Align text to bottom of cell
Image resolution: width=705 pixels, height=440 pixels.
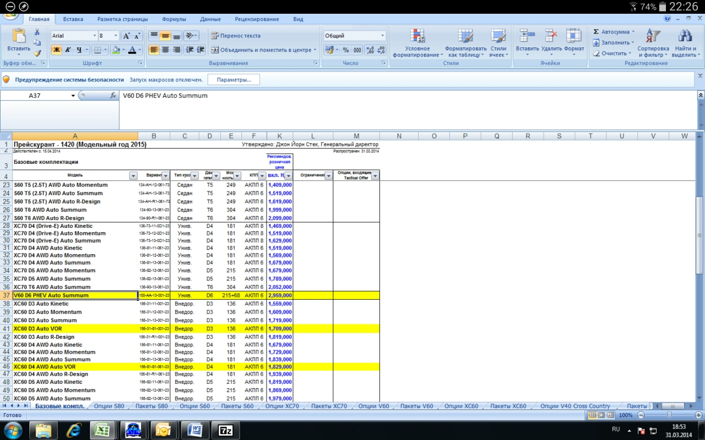[176, 36]
